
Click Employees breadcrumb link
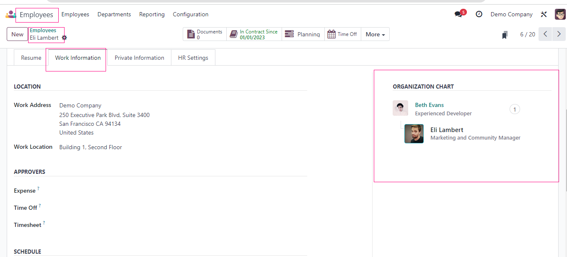(43, 31)
